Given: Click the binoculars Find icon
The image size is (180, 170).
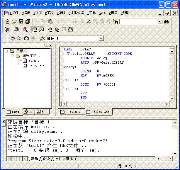Looking at the screenshot, I should click(166, 22).
